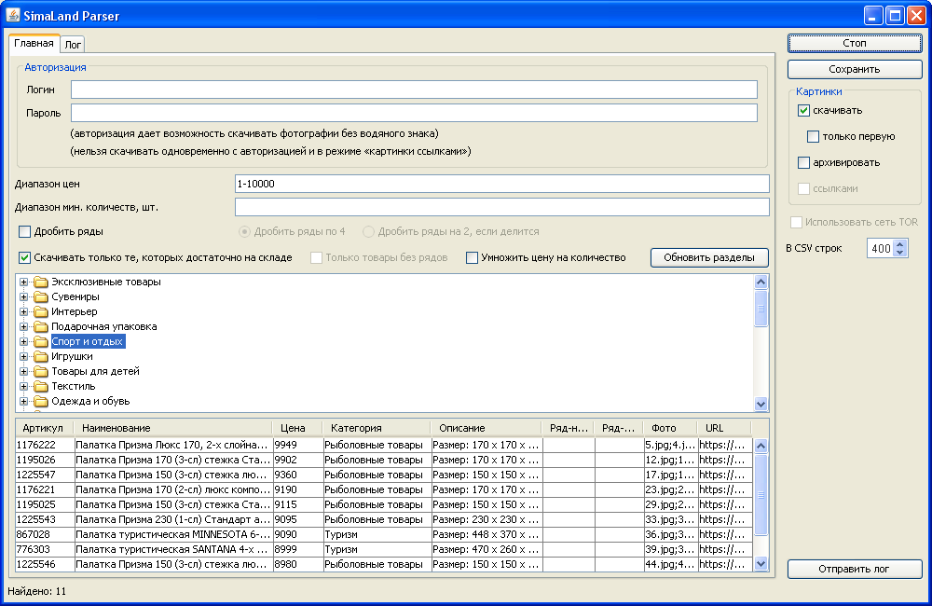
Task: Expand the Сувениры tree node
Action: (x=24, y=296)
